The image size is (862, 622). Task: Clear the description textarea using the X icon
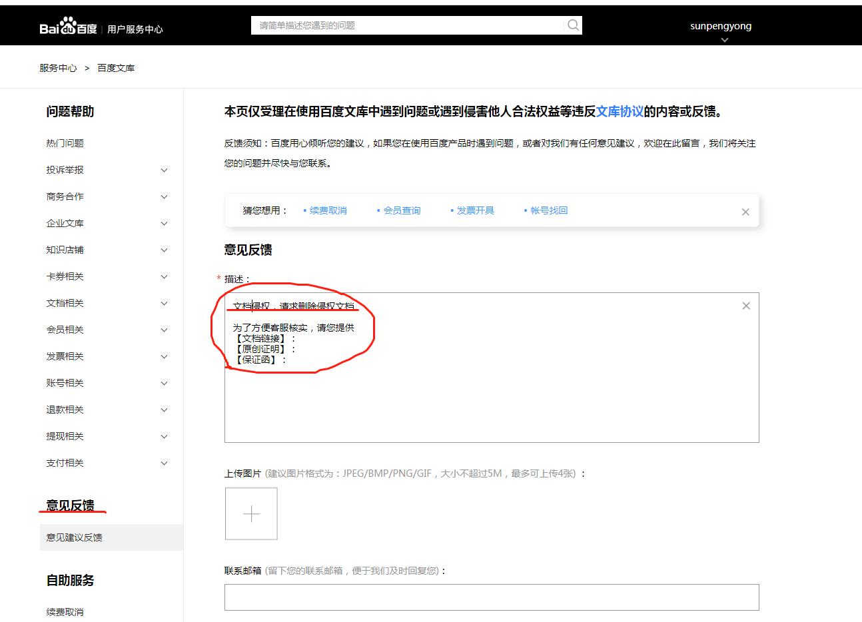(x=745, y=306)
